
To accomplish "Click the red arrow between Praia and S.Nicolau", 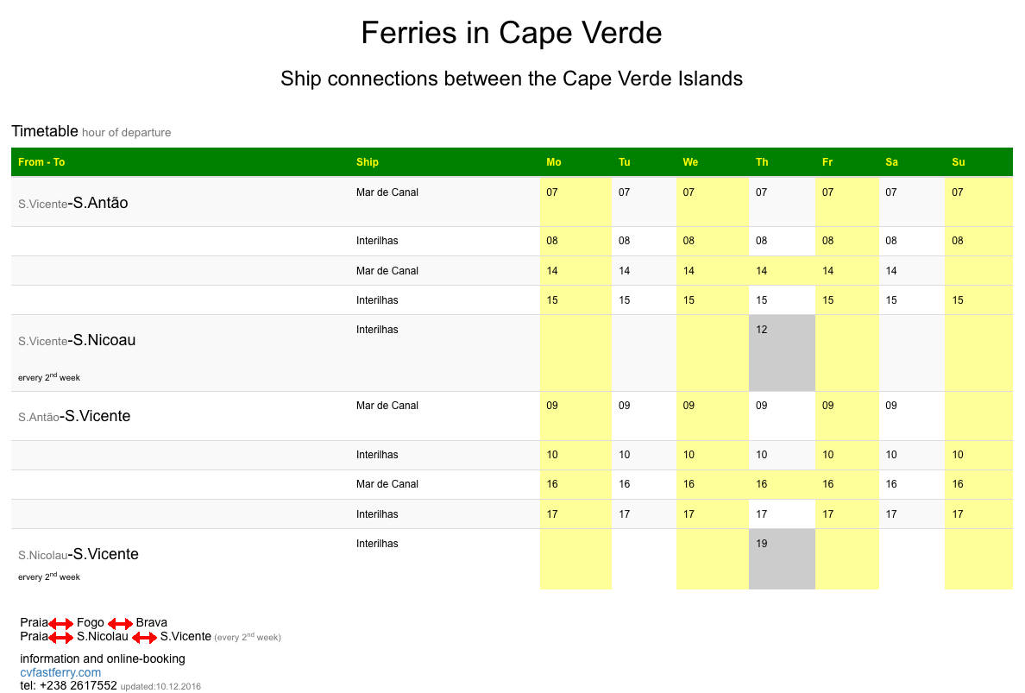I will point(61,638).
